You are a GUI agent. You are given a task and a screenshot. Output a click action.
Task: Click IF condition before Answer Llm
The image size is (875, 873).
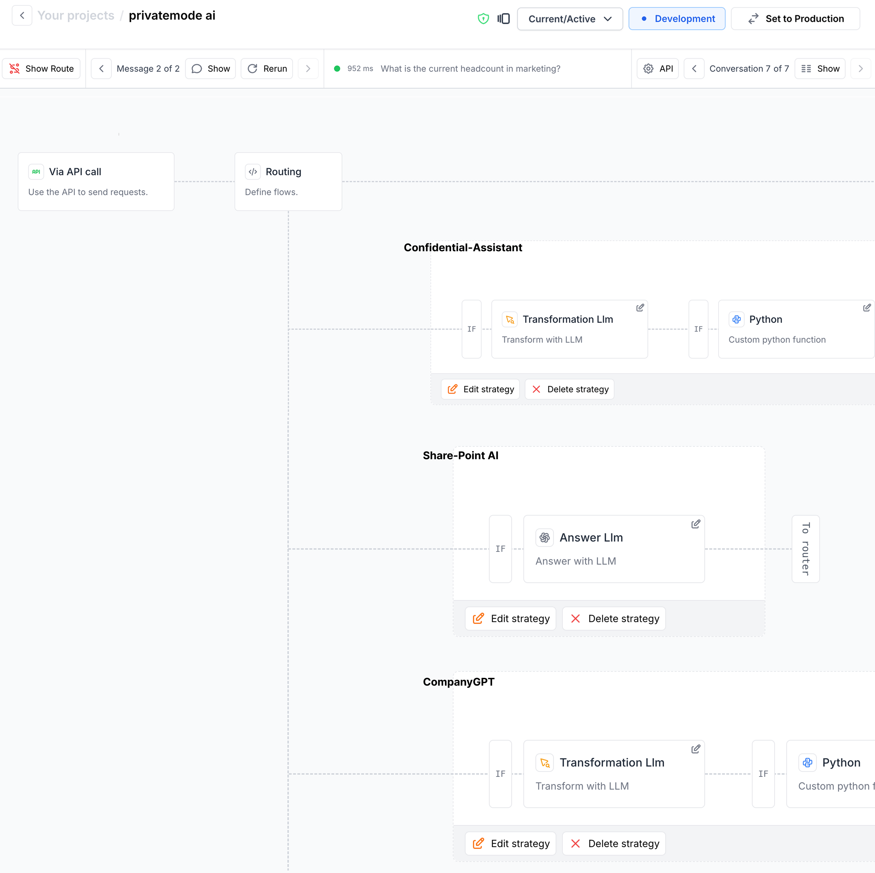coord(500,549)
